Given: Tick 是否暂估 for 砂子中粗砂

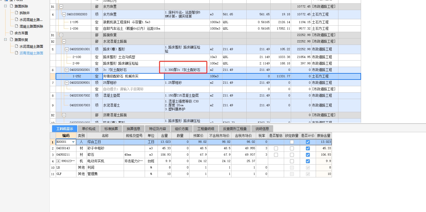Looking at the screenshot, I should [276, 148].
